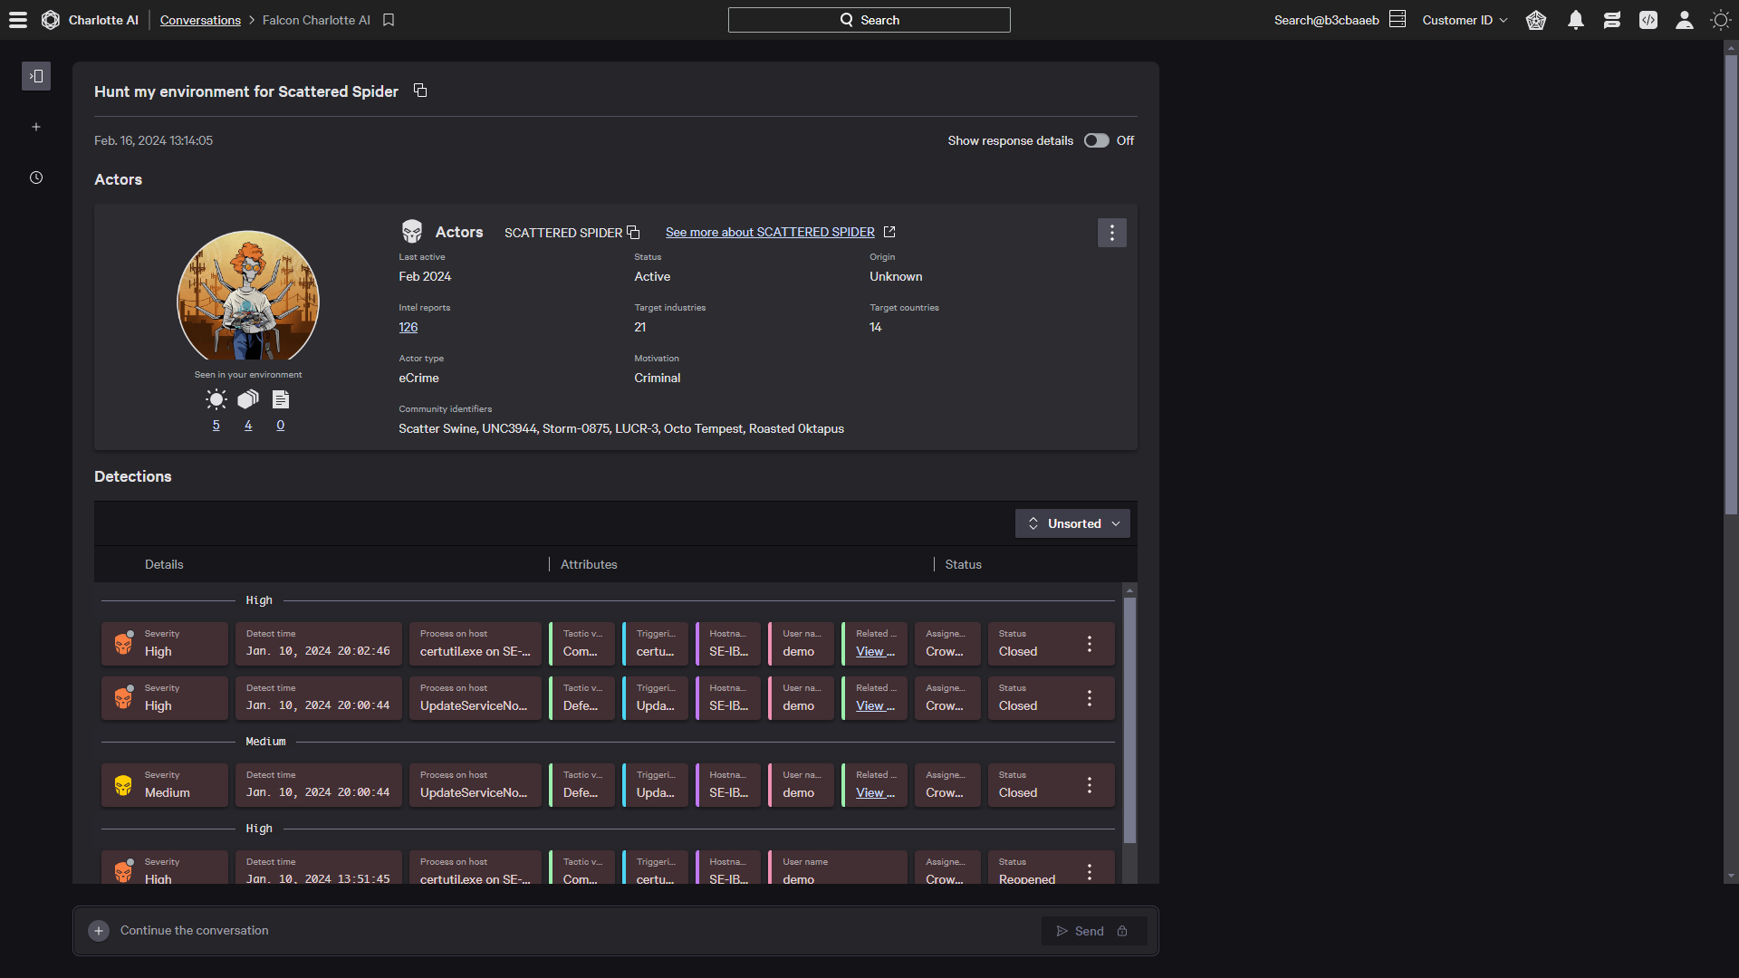The width and height of the screenshot is (1739, 978).
Task: Click the skull Actors icon
Action: [412, 232]
